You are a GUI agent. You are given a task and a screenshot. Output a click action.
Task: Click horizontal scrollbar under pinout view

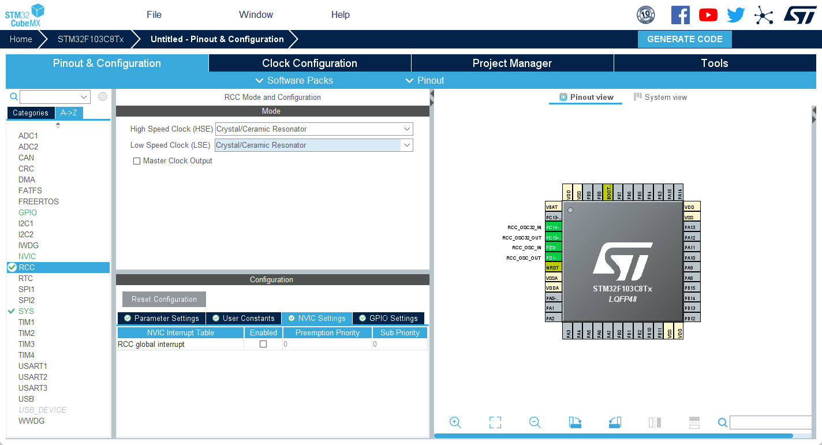pos(613,436)
